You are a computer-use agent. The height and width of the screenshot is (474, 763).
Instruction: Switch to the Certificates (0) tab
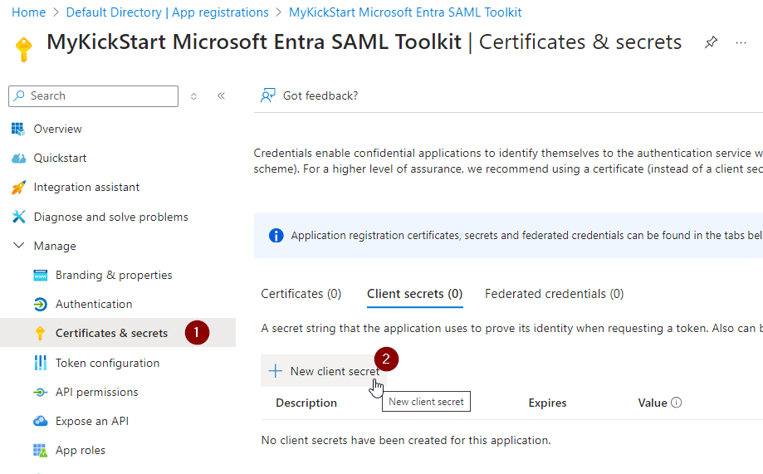pyautogui.click(x=301, y=294)
